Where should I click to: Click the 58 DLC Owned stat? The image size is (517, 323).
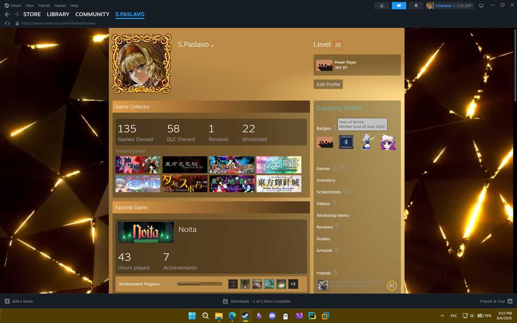[x=180, y=133]
